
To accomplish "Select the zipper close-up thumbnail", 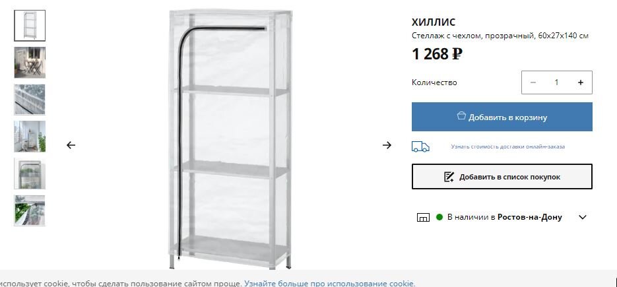I will 30,99.
